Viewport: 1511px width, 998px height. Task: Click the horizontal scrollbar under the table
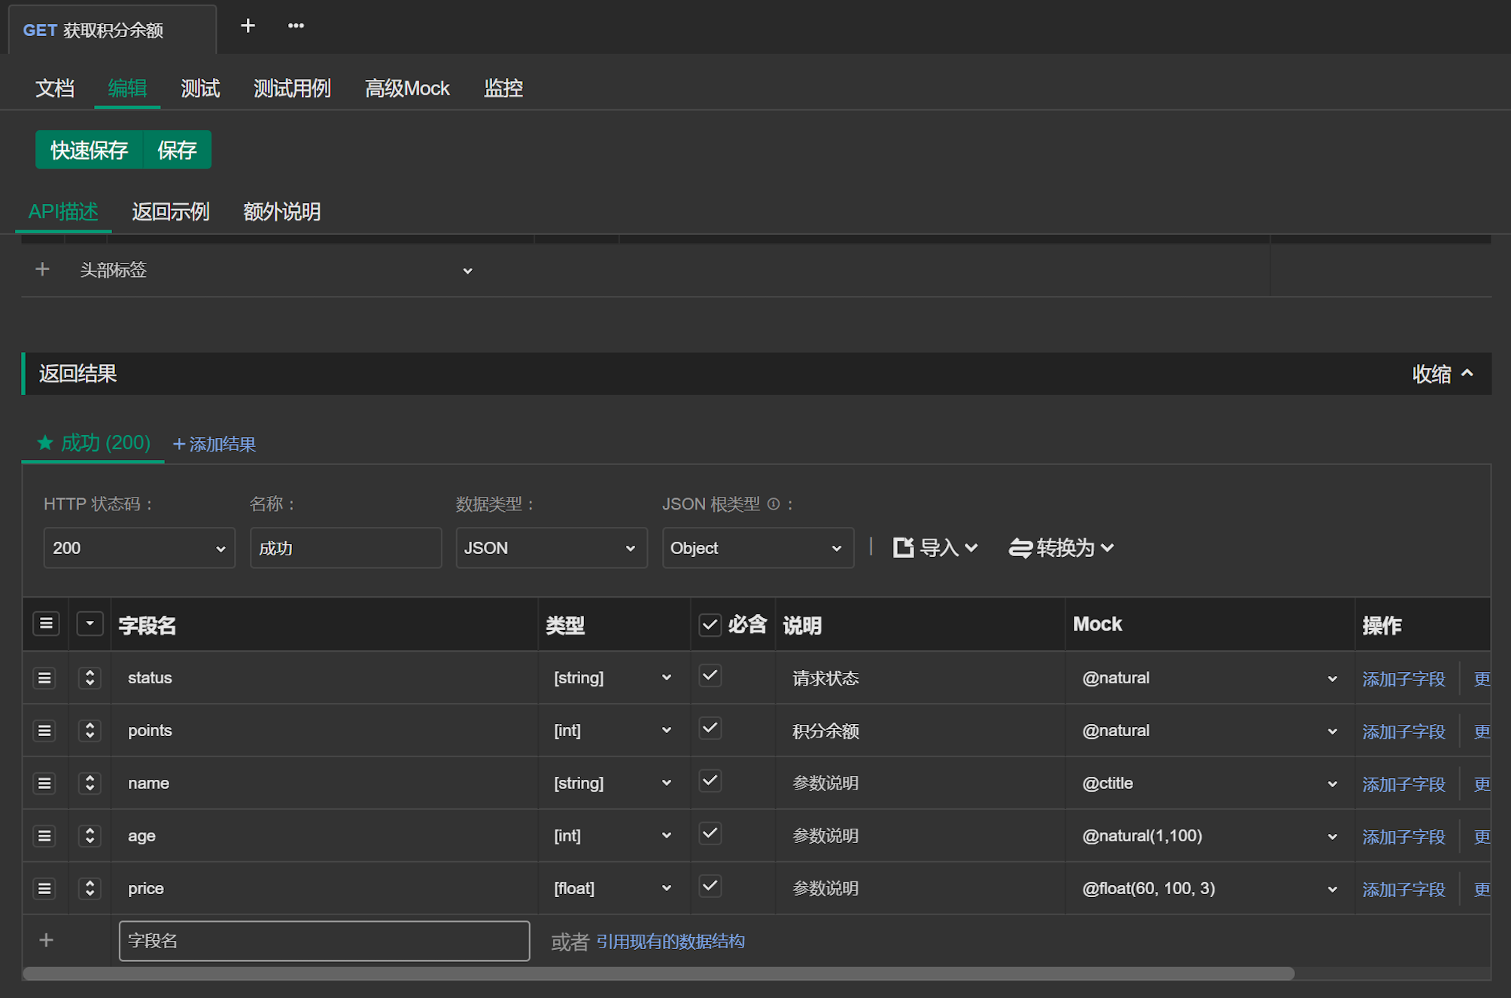(658, 973)
